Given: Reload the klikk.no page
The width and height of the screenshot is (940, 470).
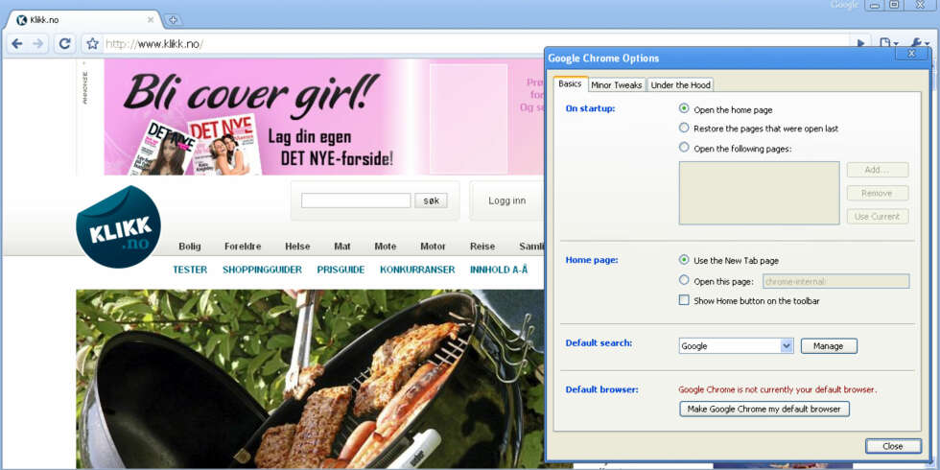Looking at the screenshot, I should click(x=65, y=44).
